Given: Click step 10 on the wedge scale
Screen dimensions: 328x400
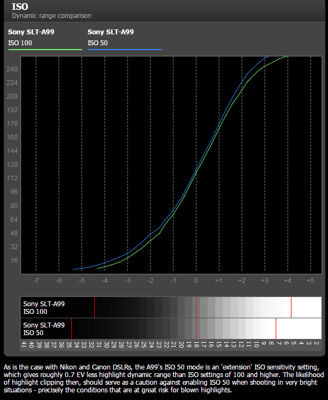Looking at the screenshot, I should point(256,344).
